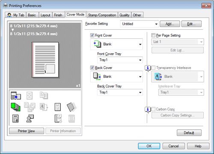This screenshot has height=154, width=214.
Task: Click the page preview thumbnail
Action: pyautogui.click(x=45, y=60)
